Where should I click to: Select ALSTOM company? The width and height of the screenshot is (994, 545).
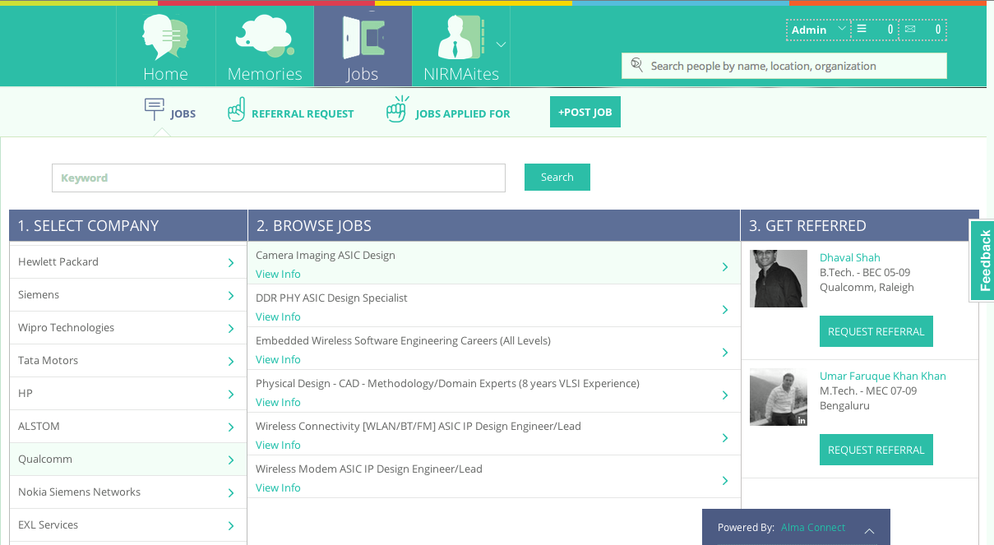128,426
